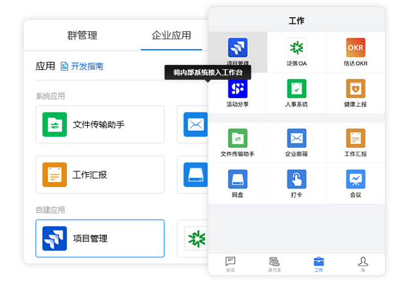Select the 项目管理 card under 自建应用
This screenshot has width=393, height=282.
(100, 239)
